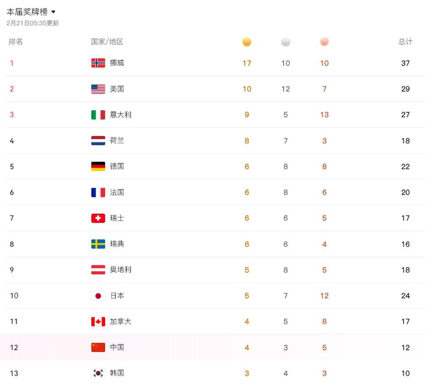This screenshot has width=425, height=386.
Task: Open the 中国 country link
Action: tap(117, 348)
